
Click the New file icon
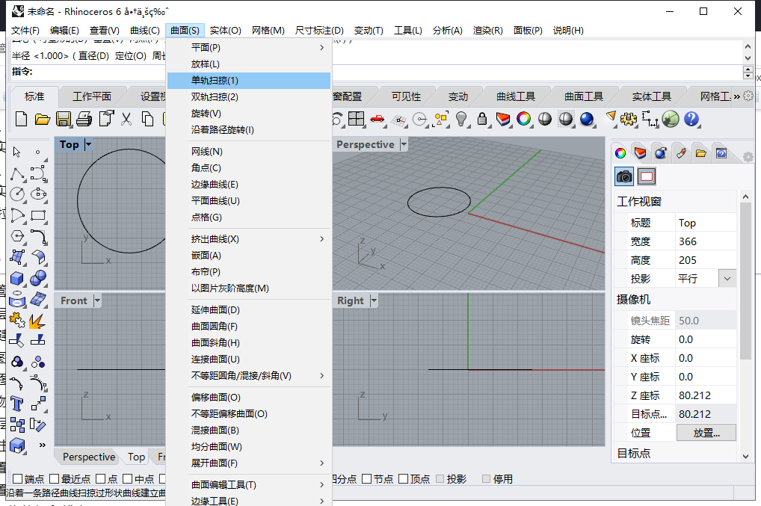click(21, 119)
